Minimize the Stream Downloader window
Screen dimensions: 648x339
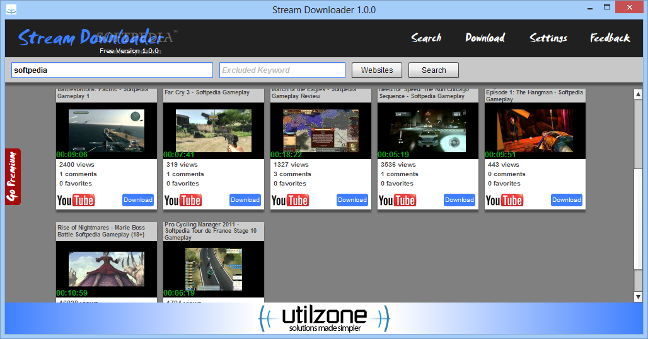590,8
